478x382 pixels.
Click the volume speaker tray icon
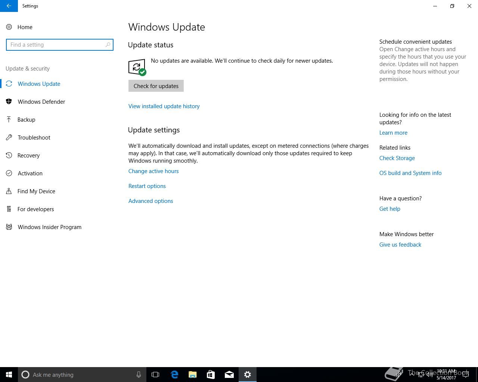(430, 375)
